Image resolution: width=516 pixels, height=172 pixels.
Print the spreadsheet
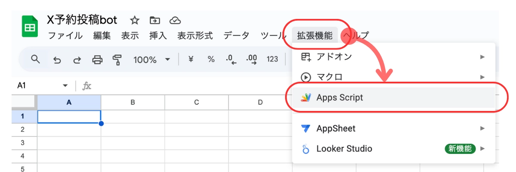coord(97,60)
